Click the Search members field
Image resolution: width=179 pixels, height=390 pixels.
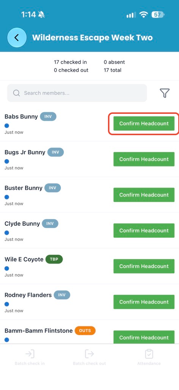pos(77,93)
